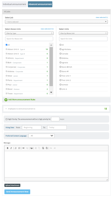This screenshot has height=197, width=112.
Task: Select the Advanced announcement tab
Action: [x=40, y=4]
